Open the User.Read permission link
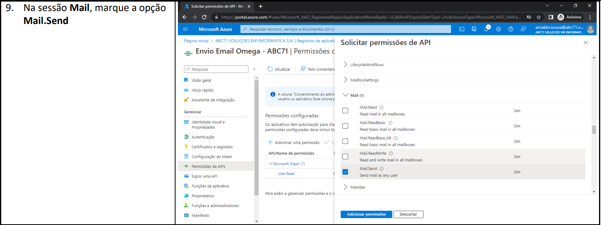 tap(286, 173)
